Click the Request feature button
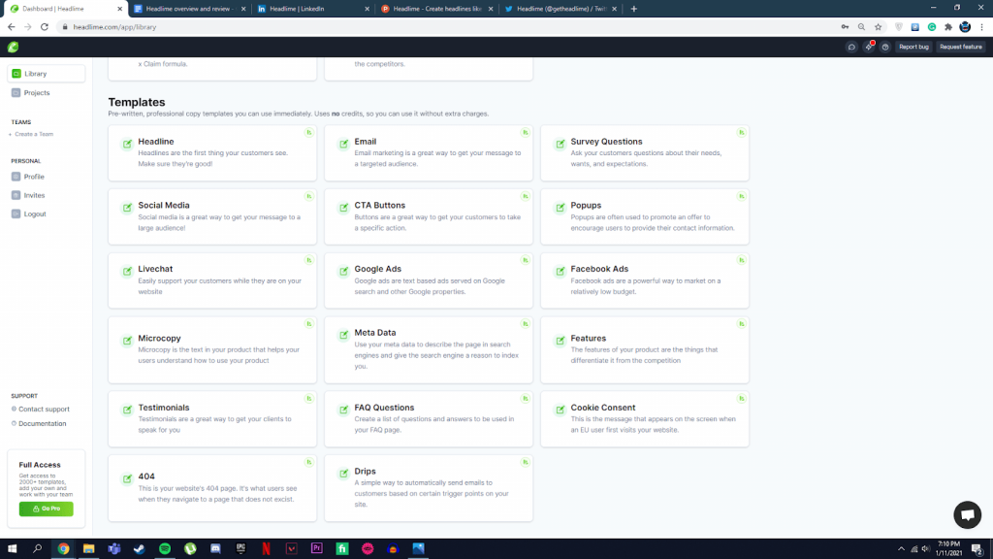This screenshot has width=993, height=559. pos(961,47)
